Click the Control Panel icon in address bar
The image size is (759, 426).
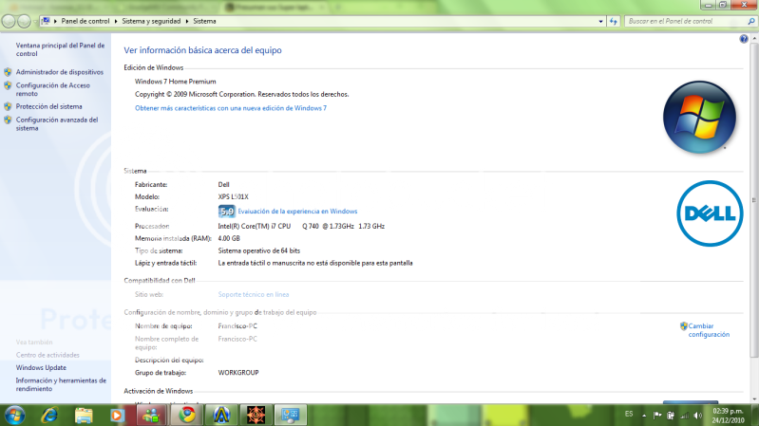[x=46, y=21]
